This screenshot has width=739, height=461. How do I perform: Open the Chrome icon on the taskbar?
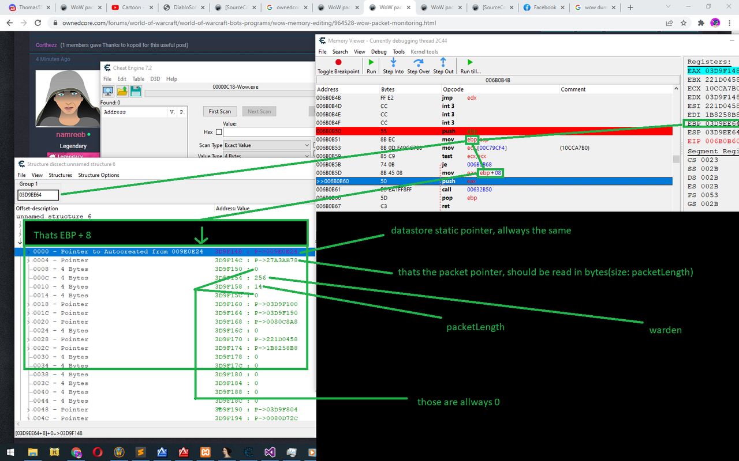77,452
